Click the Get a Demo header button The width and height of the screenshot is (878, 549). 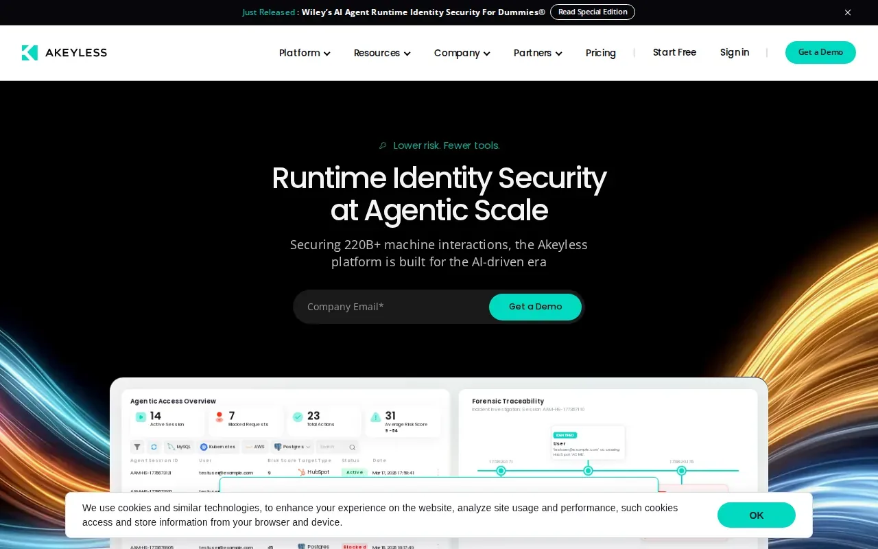point(820,52)
